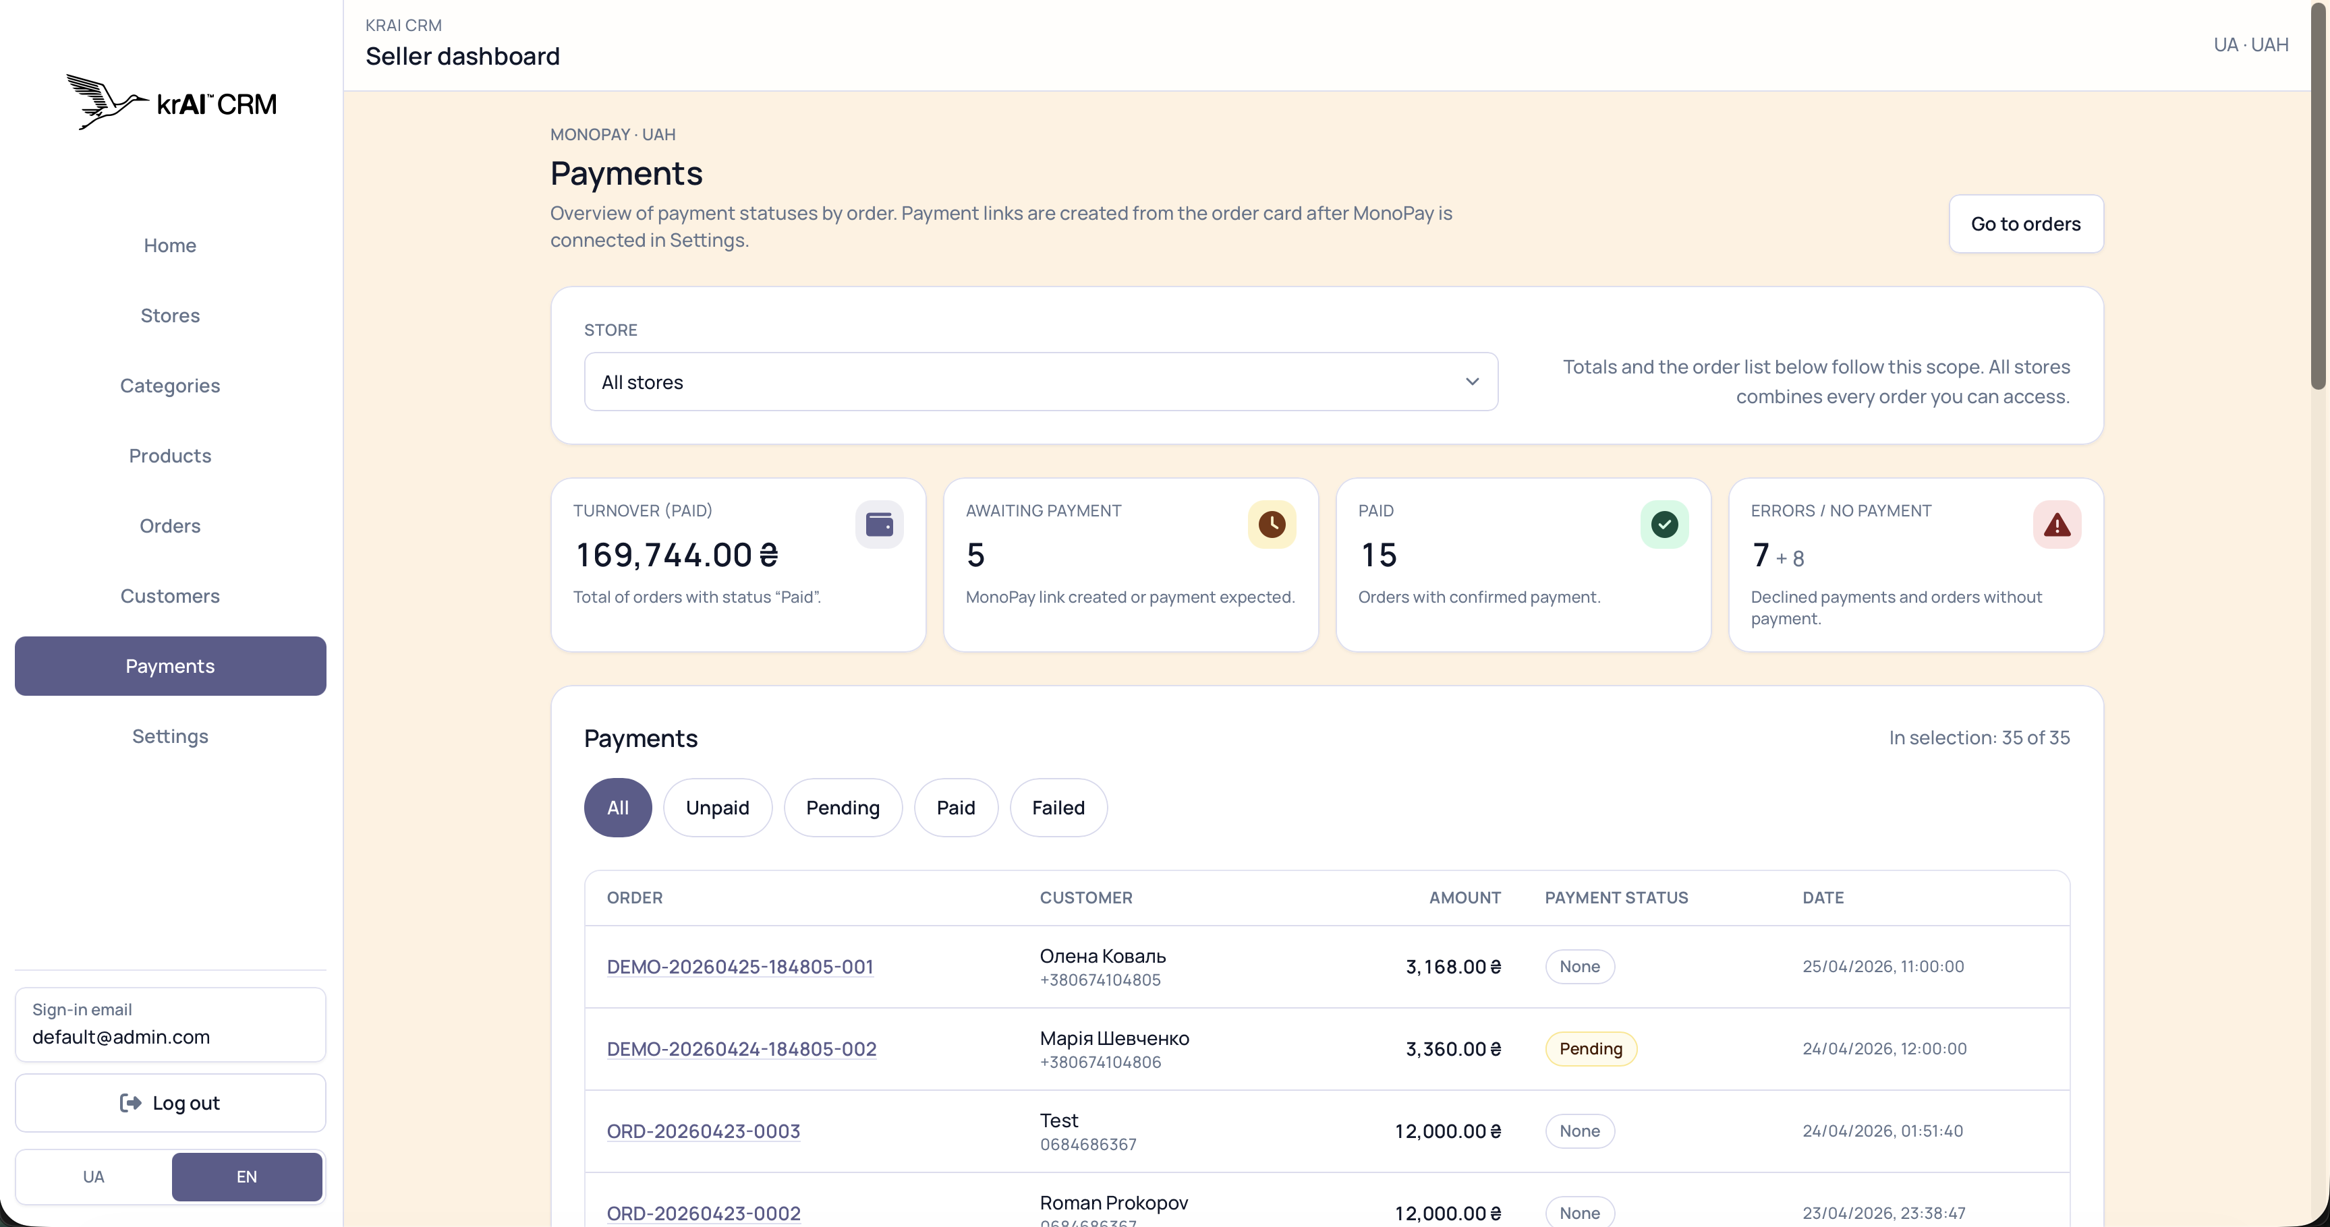Click the In selection: 35 of 35 text
Screen dimensions: 2330x1227
(x=1979, y=738)
